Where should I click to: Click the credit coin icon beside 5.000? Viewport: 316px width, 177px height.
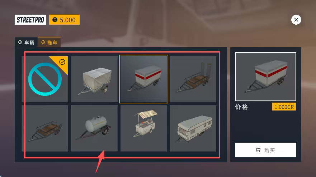55,20
